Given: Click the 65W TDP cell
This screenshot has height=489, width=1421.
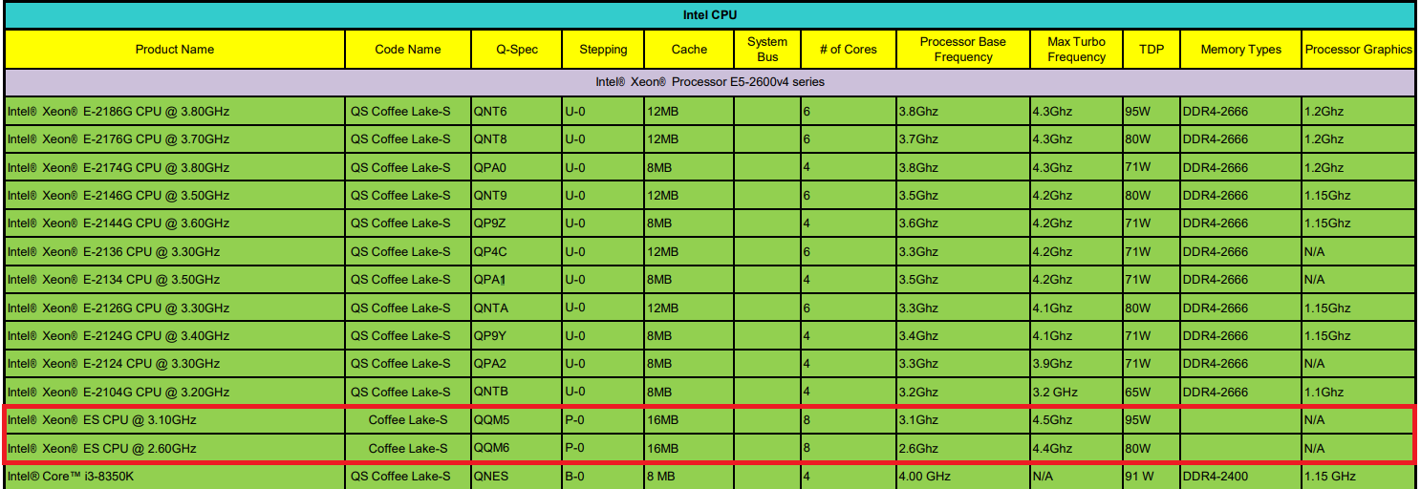Looking at the screenshot, I should click(x=1152, y=392).
